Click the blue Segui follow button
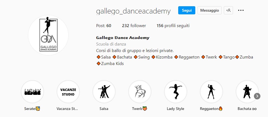 [187, 10]
